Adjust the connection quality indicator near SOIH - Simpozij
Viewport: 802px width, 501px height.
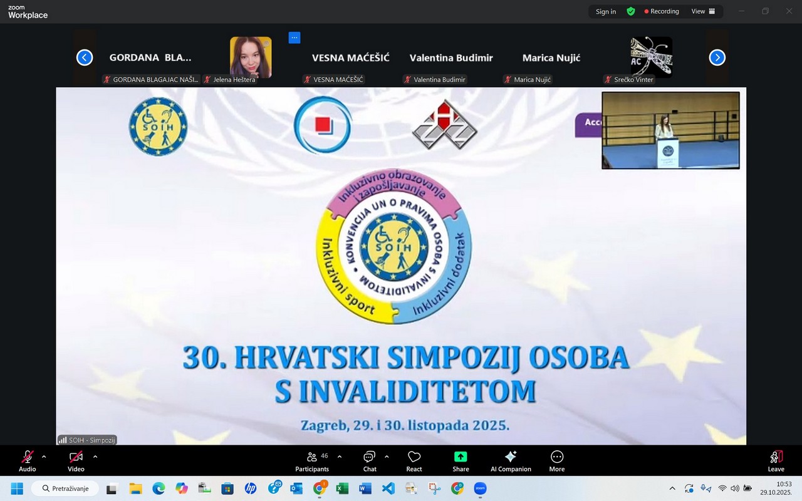[63, 440]
